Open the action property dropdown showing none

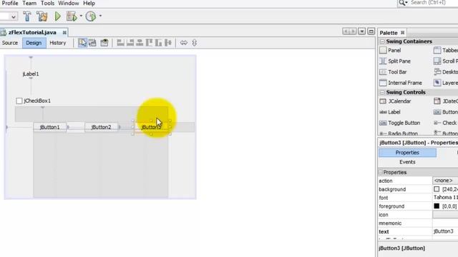(x=445, y=181)
